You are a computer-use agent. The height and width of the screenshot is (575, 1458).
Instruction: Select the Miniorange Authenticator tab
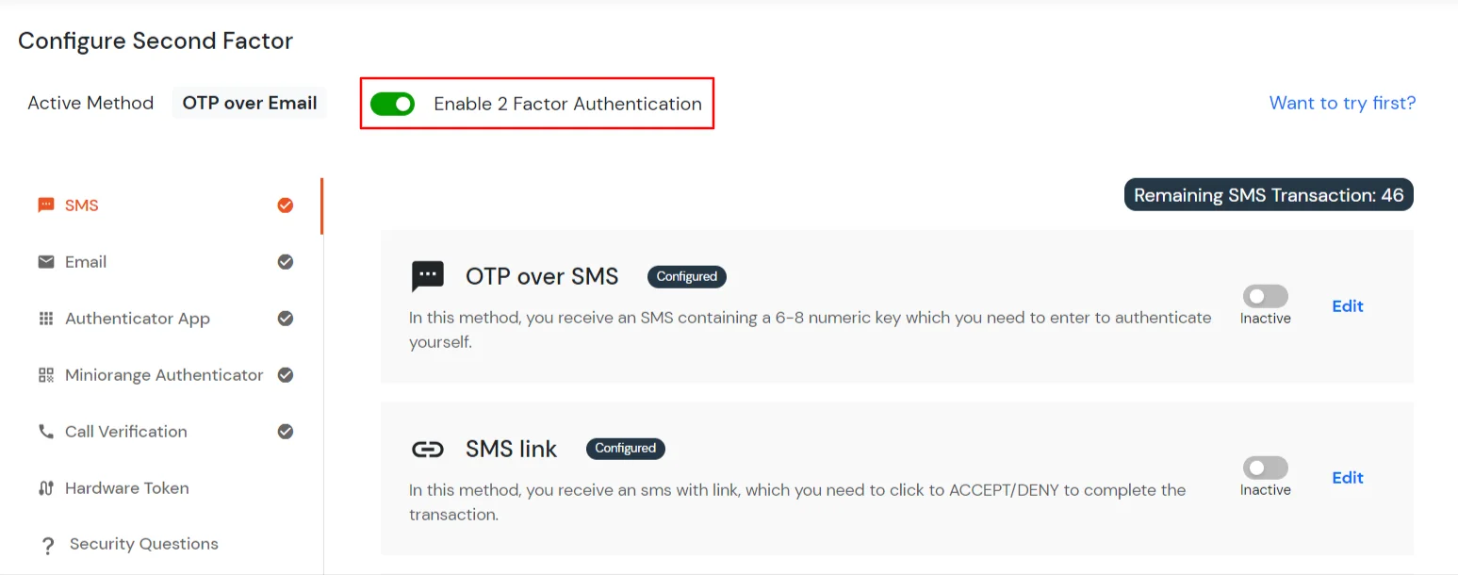click(x=164, y=375)
